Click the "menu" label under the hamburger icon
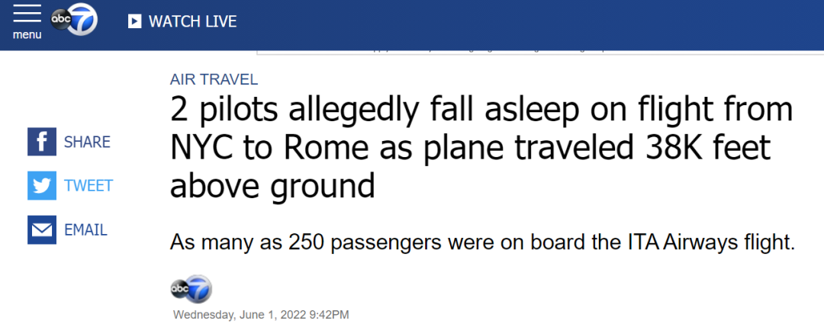Screen dimensions: 824x327 [x=27, y=35]
